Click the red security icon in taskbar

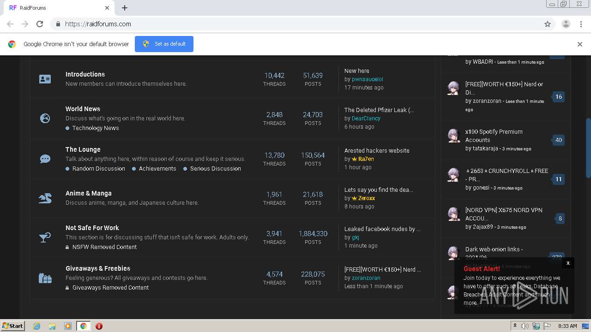click(99, 326)
